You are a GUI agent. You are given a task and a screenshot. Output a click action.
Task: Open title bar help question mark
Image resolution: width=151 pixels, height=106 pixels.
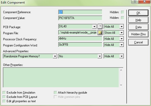click(135, 2)
